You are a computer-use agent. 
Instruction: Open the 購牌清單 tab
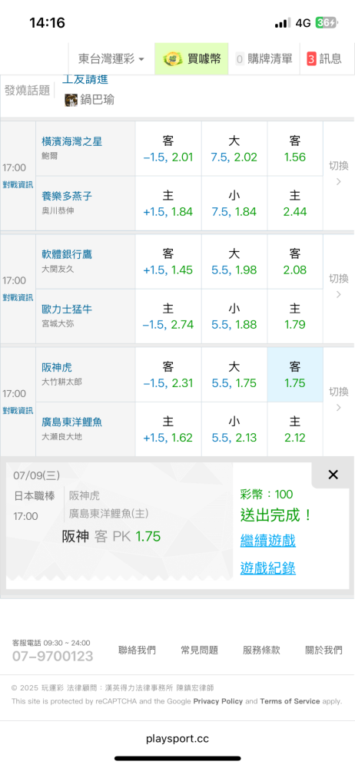tap(264, 59)
